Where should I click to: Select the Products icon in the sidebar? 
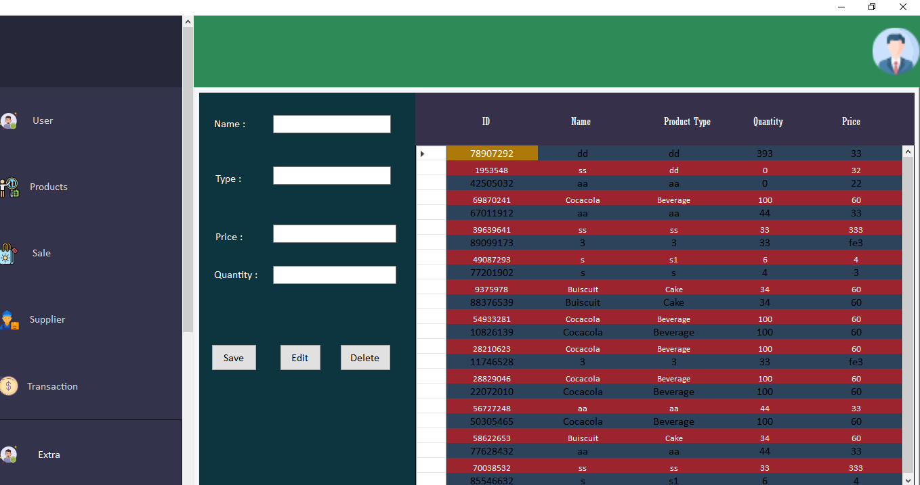coord(9,187)
